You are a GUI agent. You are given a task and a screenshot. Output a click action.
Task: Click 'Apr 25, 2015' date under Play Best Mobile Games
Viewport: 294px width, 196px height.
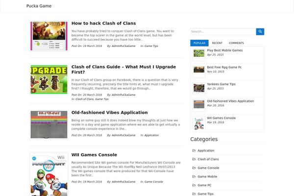click(x=215, y=55)
